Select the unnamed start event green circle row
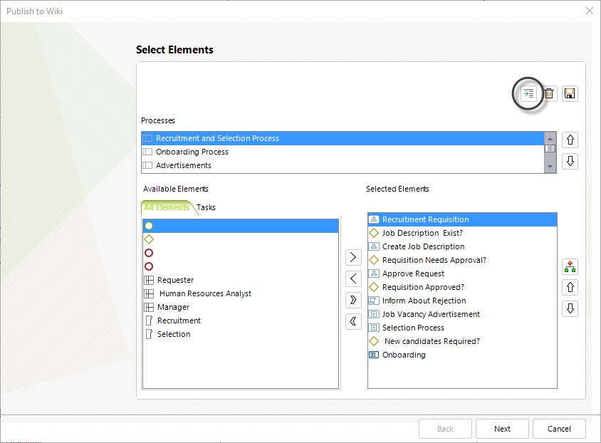The width and height of the screenshot is (601, 443). [x=241, y=226]
